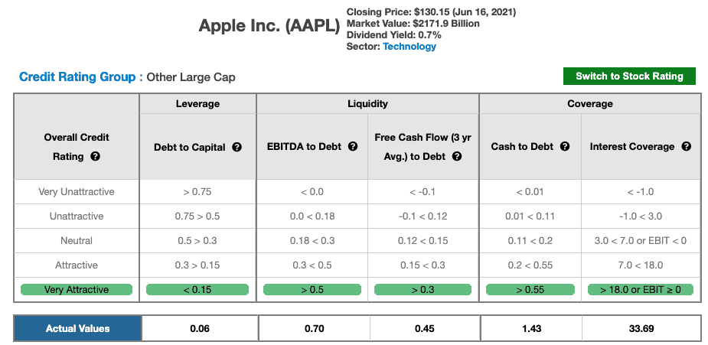Click actual value 1.43
Viewport: 708px width, 345px height.
point(531,328)
